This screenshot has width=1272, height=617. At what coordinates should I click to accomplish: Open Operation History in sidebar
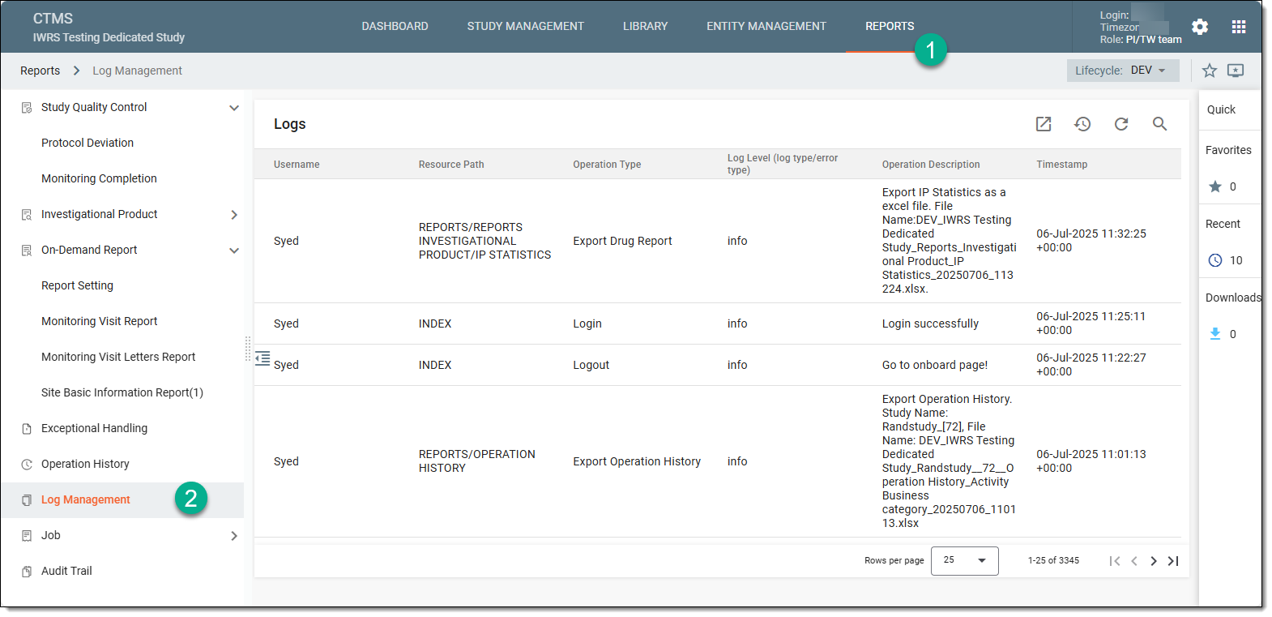(85, 464)
